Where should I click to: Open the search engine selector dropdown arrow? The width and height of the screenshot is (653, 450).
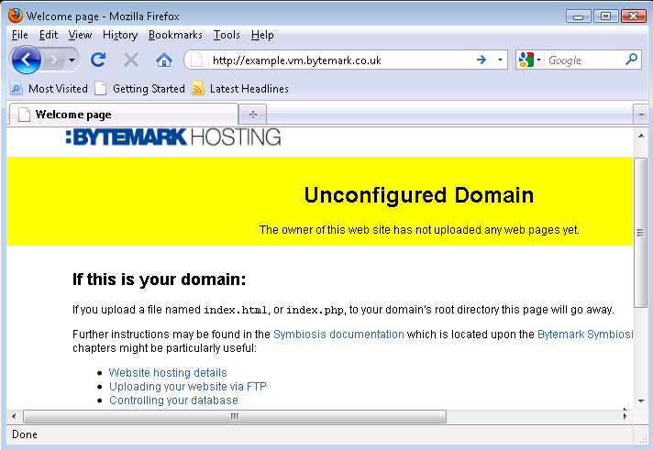(x=539, y=60)
